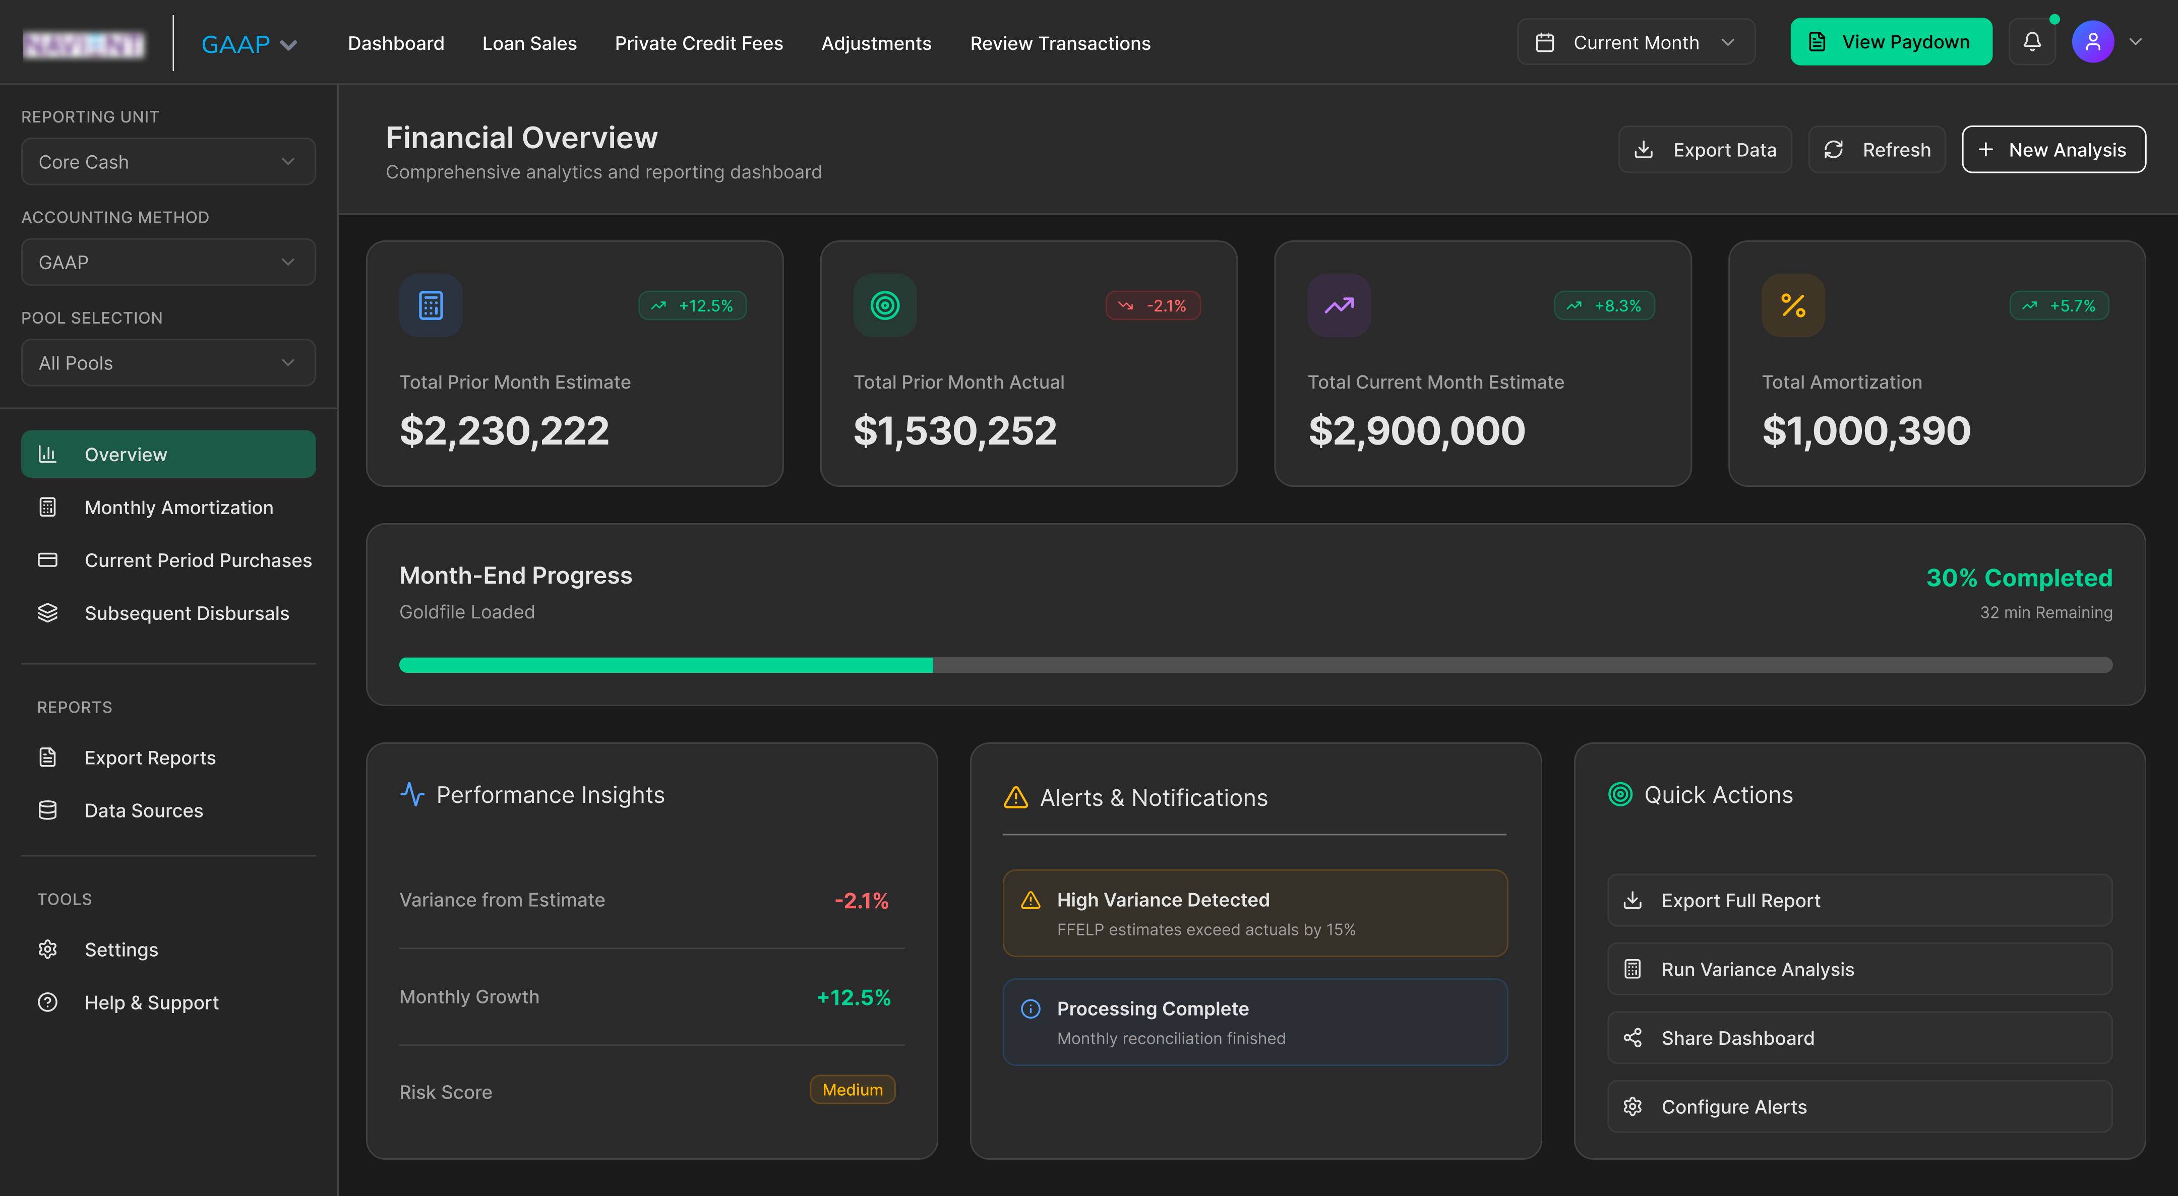Image resolution: width=2178 pixels, height=1196 pixels.
Task: Click calculator icon on Prior Month Estimate card
Action: click(x=431, y=305)
